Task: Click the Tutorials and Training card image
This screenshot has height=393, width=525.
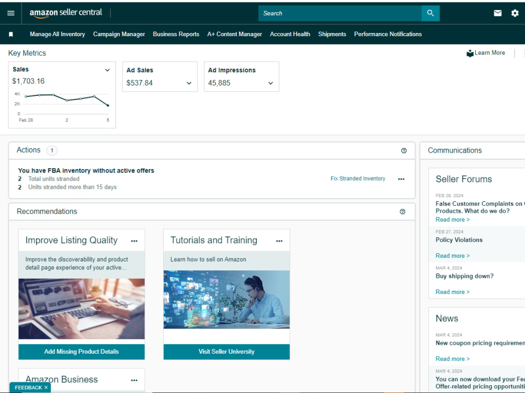Action: pyautogui.click(x=227, y=299)
